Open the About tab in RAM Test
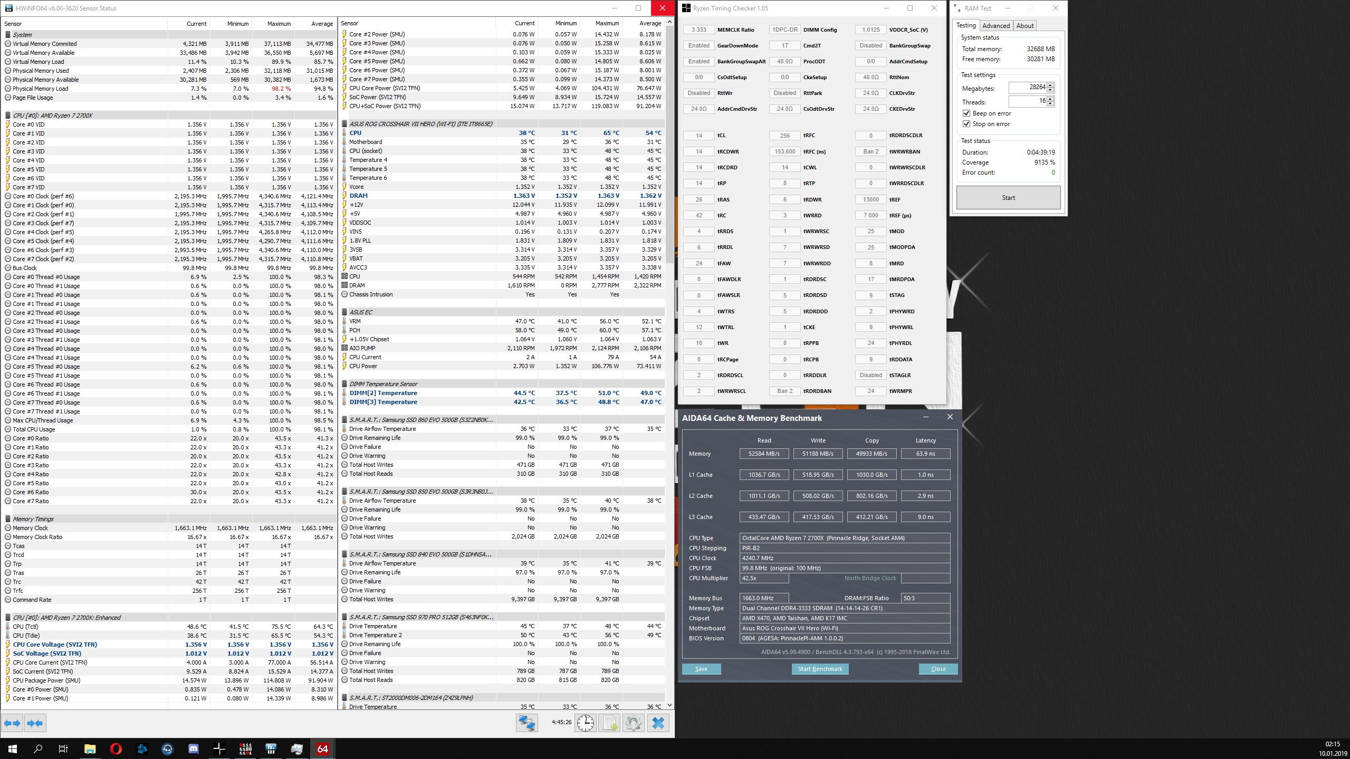This screenshot has width=1350, height=759. (1025, 26)
